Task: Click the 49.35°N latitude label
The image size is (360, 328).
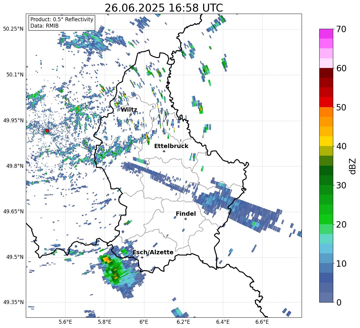Action: click(x=13, y=302)
